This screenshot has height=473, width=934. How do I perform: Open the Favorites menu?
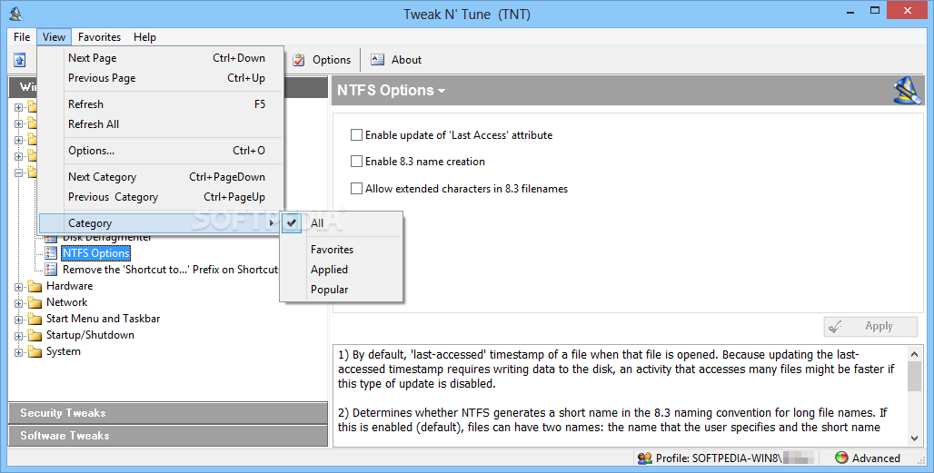tap(99, 37)
